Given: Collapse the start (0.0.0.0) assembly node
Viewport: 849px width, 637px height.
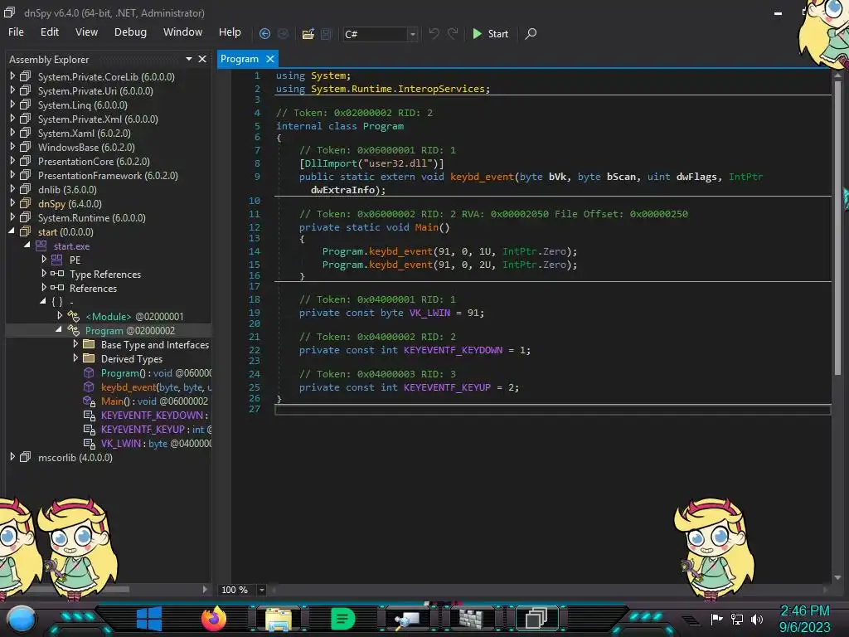Looking at the screenshot, I should click(12, 231).
